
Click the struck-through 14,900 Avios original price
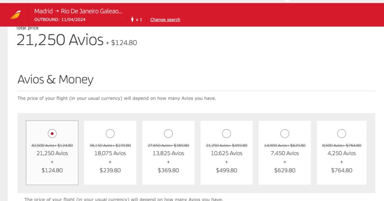(x=285, y=146)
